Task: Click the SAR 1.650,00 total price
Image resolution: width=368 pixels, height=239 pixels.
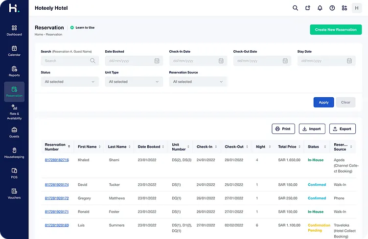Action: [x=289, y=160]
